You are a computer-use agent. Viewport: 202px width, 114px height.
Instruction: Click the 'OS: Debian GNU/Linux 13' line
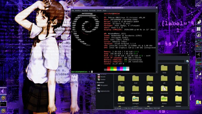tap(124, 18)
